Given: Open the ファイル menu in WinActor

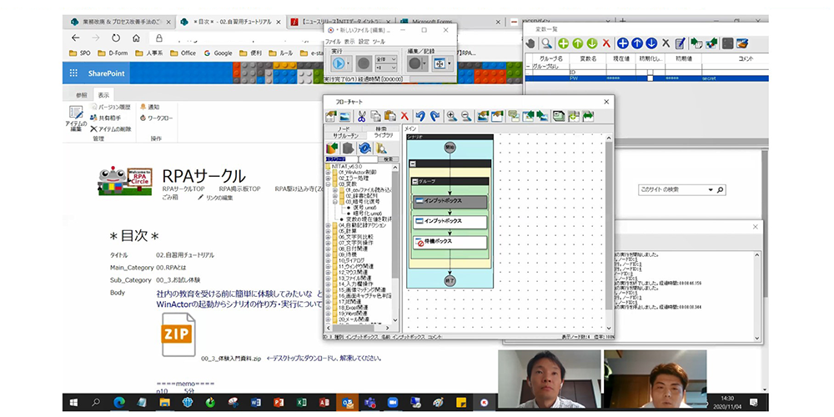Looking at the screenshot, I should point(333,41).
